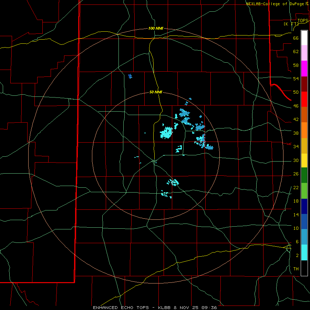Screen dimensions: 310x310
Task: Select the 50 NMI range ring label
Action: tap(156, 92)
